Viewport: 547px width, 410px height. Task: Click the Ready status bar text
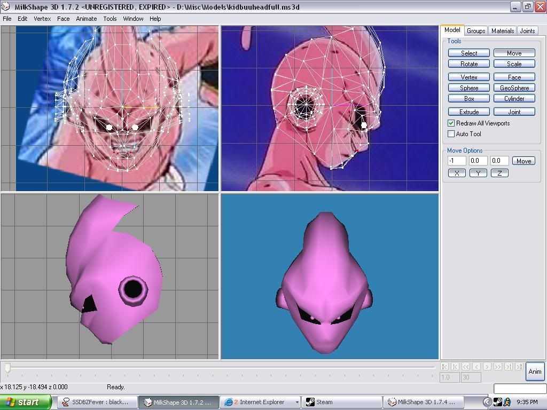click(x=115, y=387)
